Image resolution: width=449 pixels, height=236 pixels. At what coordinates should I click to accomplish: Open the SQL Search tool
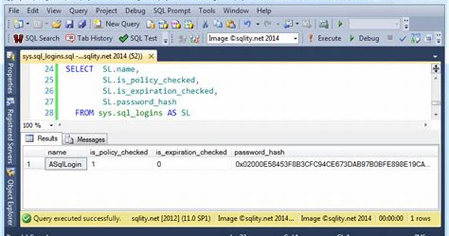(36, 38)
